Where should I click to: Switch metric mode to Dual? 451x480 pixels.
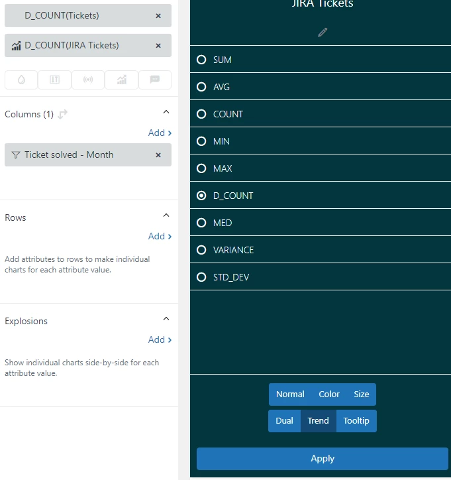(x=284, y=421)
